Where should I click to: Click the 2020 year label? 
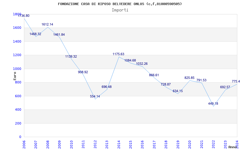point(190,144)
